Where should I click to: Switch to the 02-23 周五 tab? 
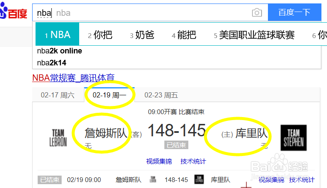click(161, 95)
